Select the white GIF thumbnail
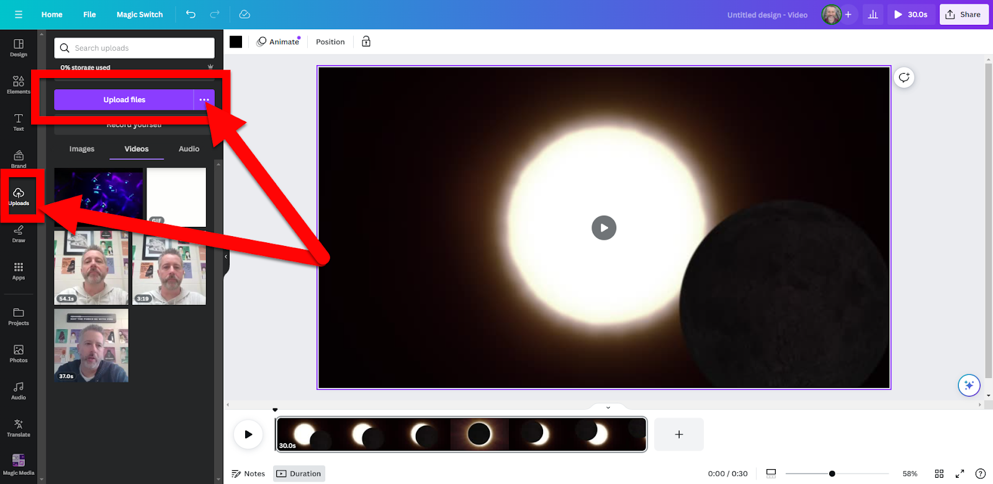 click(176, 197)
